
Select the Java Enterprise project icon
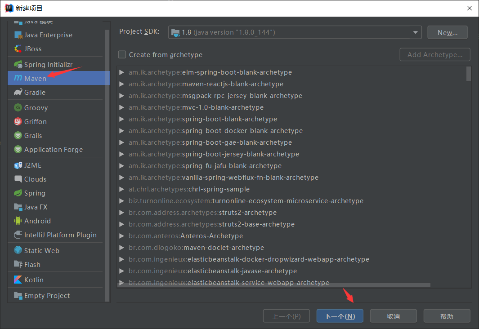[18, 35]
